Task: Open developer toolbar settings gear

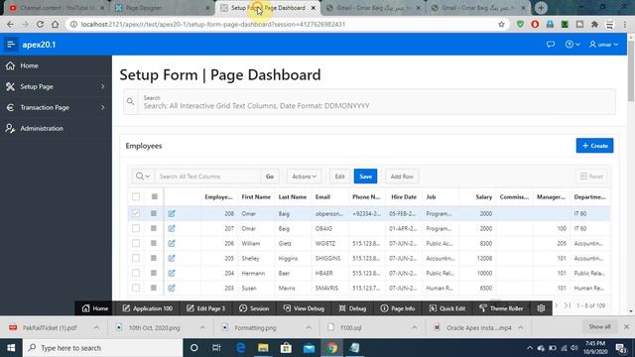Action: [541, 308]
